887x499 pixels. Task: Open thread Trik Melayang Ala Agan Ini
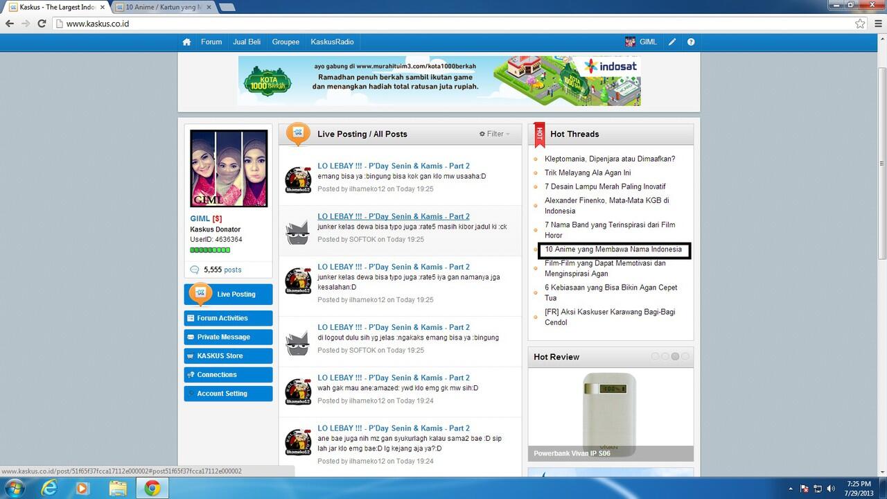[x=588, y=173]
